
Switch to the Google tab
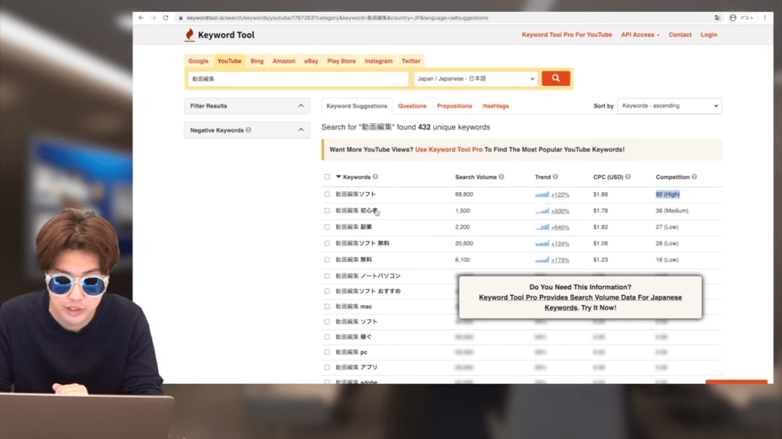(198, 61)
